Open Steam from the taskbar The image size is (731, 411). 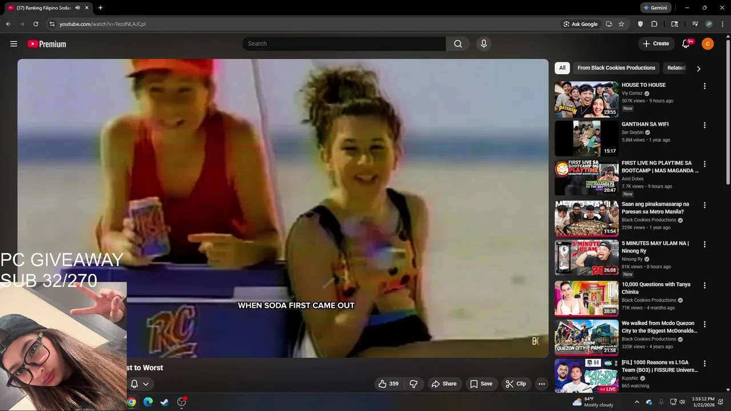(x=164, y=402)
